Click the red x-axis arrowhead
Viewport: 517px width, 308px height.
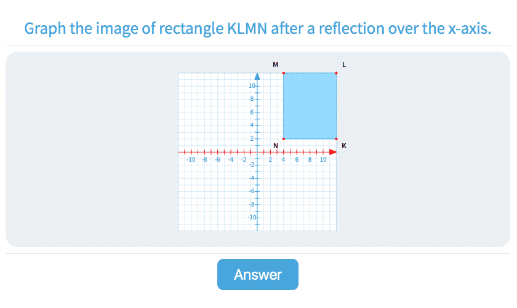point(333,152)
